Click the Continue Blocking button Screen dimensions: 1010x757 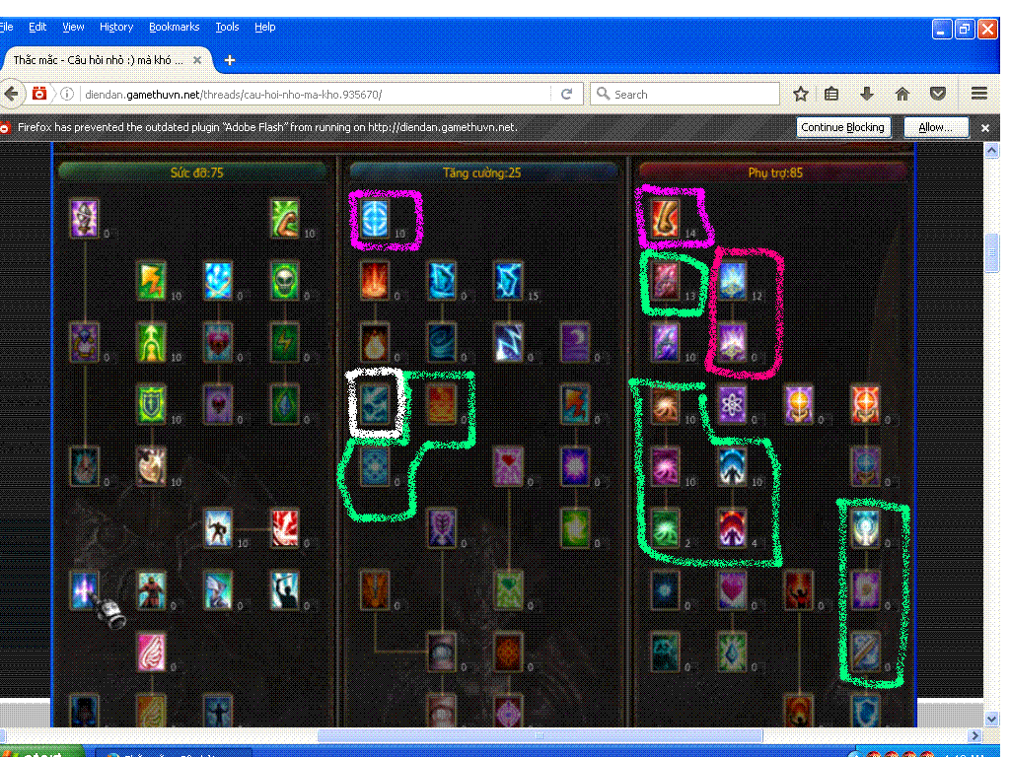pyautogui.click(x=842, y=127)
